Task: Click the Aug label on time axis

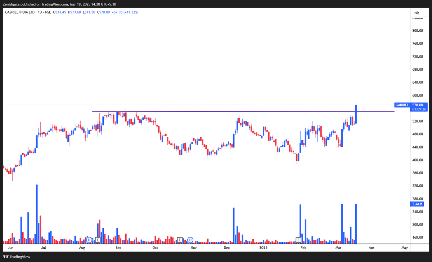Action: click(82, 248)
